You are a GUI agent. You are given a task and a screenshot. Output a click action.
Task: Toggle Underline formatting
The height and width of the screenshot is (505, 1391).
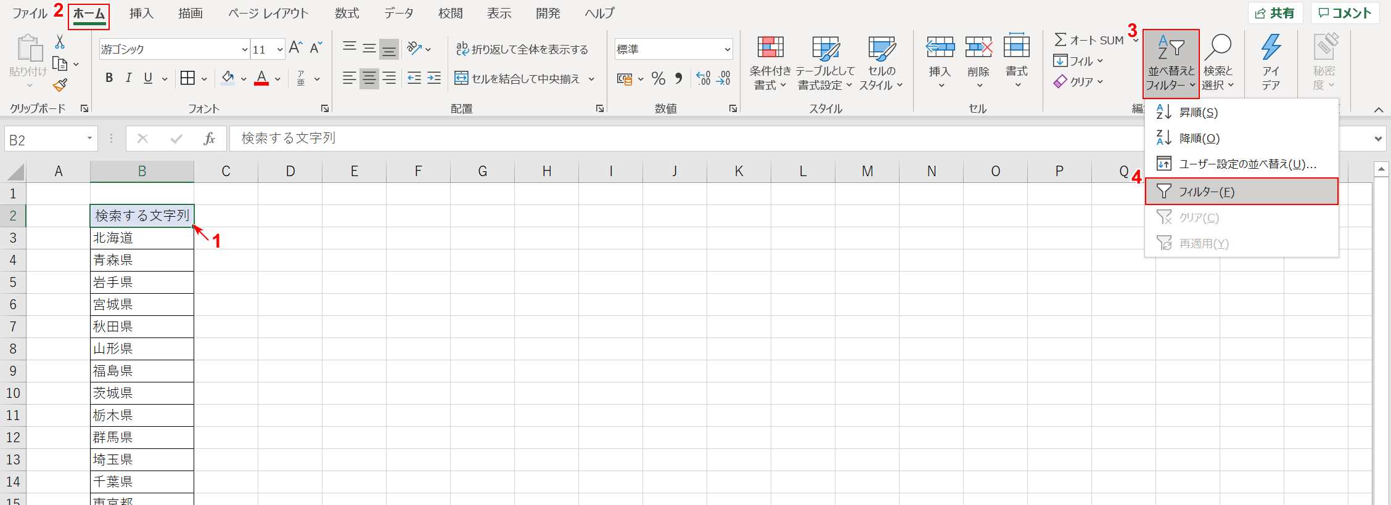148,78
